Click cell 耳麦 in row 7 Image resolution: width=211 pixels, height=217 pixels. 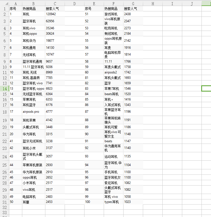tap(114, 48)
